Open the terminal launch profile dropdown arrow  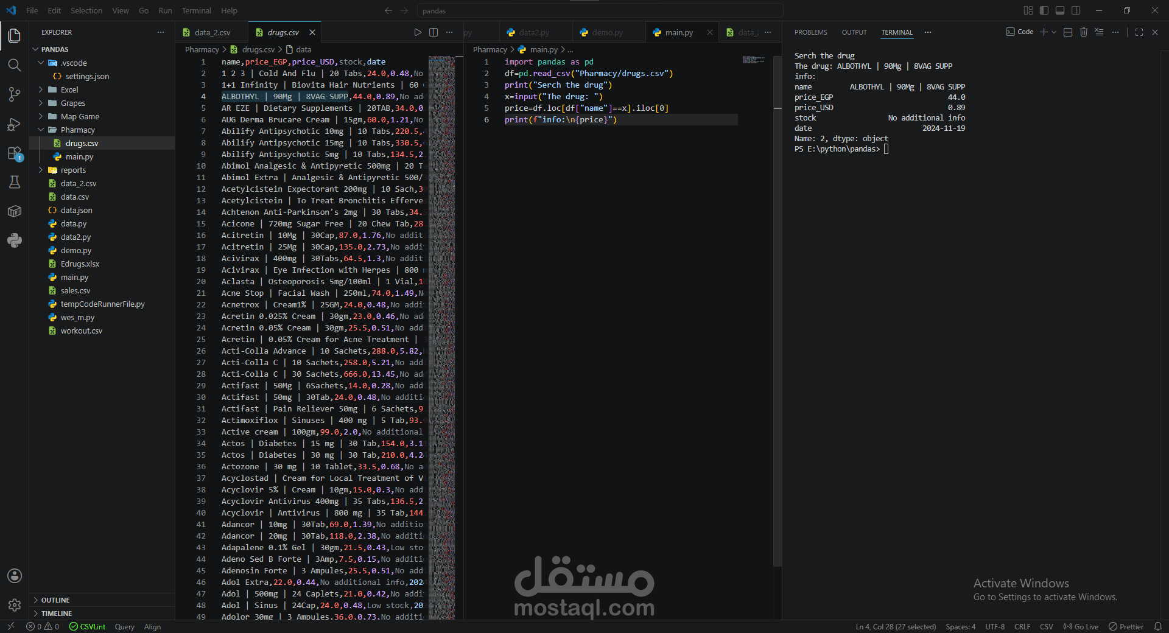[x=1054, y=32]
